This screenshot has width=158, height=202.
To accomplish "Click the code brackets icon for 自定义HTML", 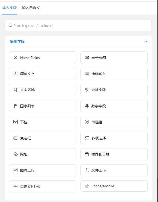I will (x=15, y=186).
